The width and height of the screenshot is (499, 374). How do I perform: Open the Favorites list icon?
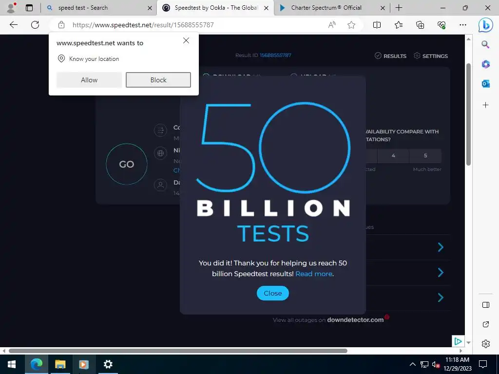pos(399,25)
